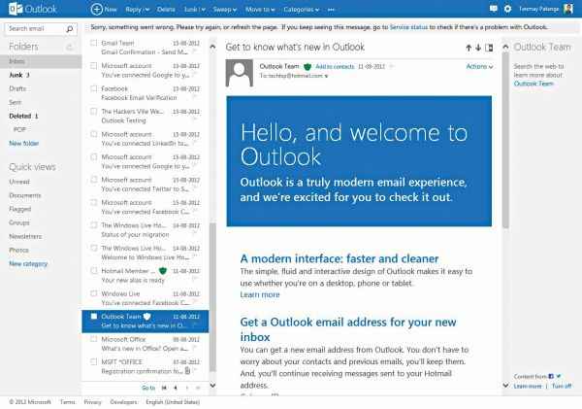Click the New folder link
Image resolution: width=582 pixels, height=409 pixels.
click(23, 144)
